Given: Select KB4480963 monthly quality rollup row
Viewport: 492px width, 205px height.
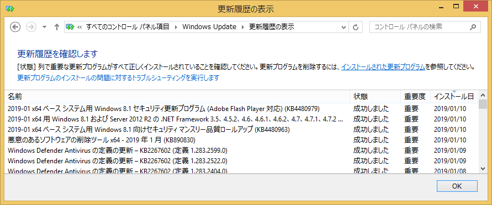Looking at the screenshot, I should point(242,129).
